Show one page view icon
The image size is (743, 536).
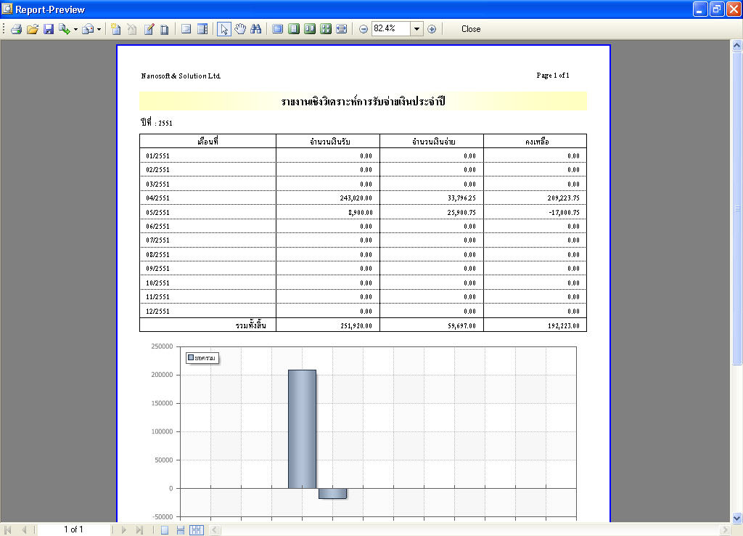click(294, 29)
